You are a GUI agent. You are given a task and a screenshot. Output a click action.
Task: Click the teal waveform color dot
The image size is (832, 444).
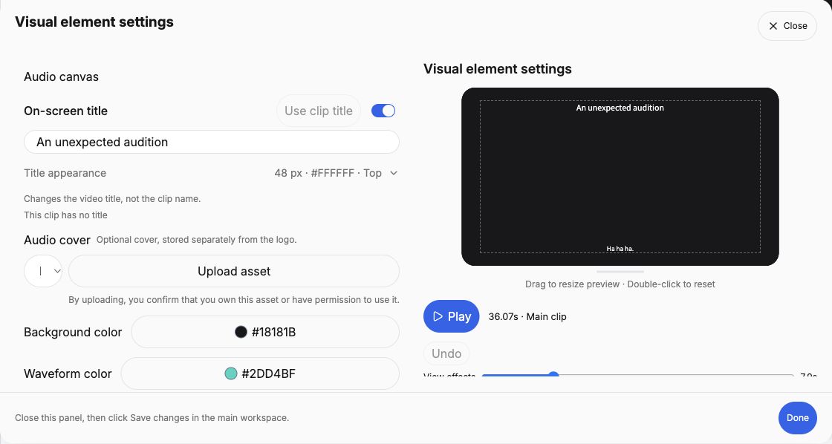pyautogui.click(x=231, y=373)
